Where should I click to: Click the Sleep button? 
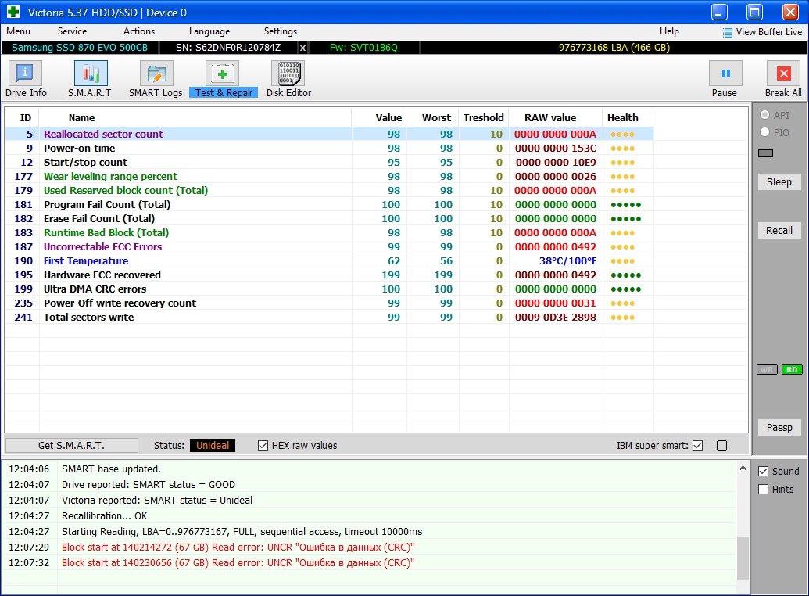point(779,181)
